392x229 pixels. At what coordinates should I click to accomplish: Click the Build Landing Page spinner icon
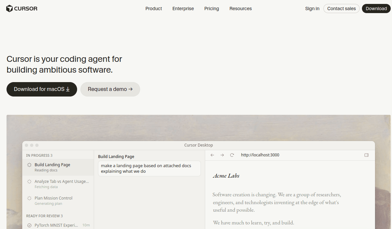point(29,165)
